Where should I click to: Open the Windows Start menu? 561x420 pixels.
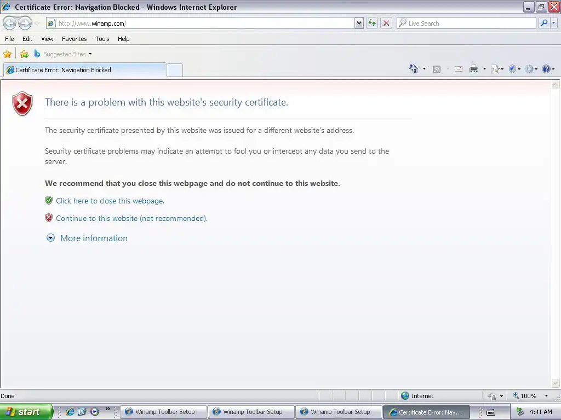tap(26, 412)
